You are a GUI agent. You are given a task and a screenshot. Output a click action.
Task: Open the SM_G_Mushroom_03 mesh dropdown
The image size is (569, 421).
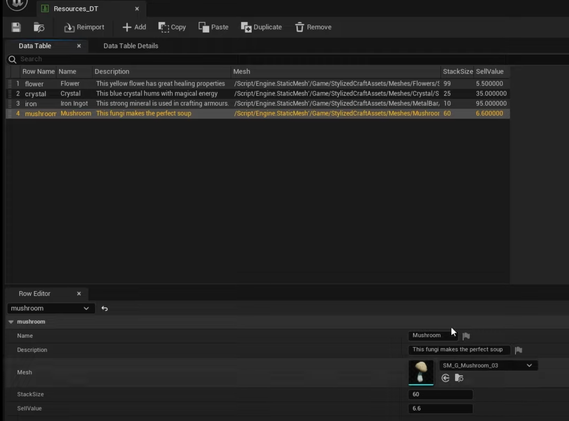click(x=488, y=365)
